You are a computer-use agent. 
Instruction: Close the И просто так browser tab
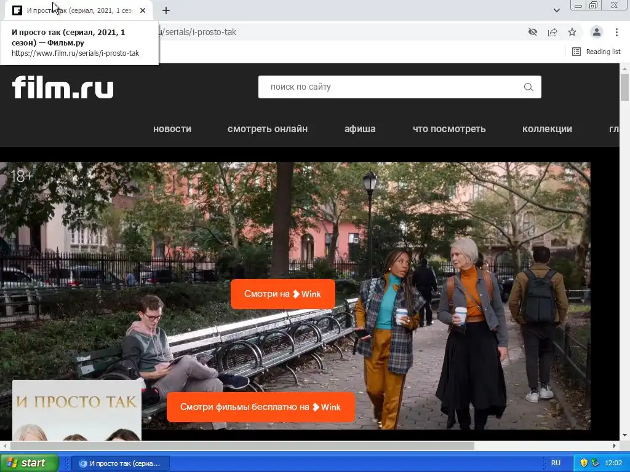tap(143, 10)
